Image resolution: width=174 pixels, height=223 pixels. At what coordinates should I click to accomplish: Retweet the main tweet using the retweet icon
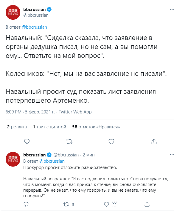(69, 142)
